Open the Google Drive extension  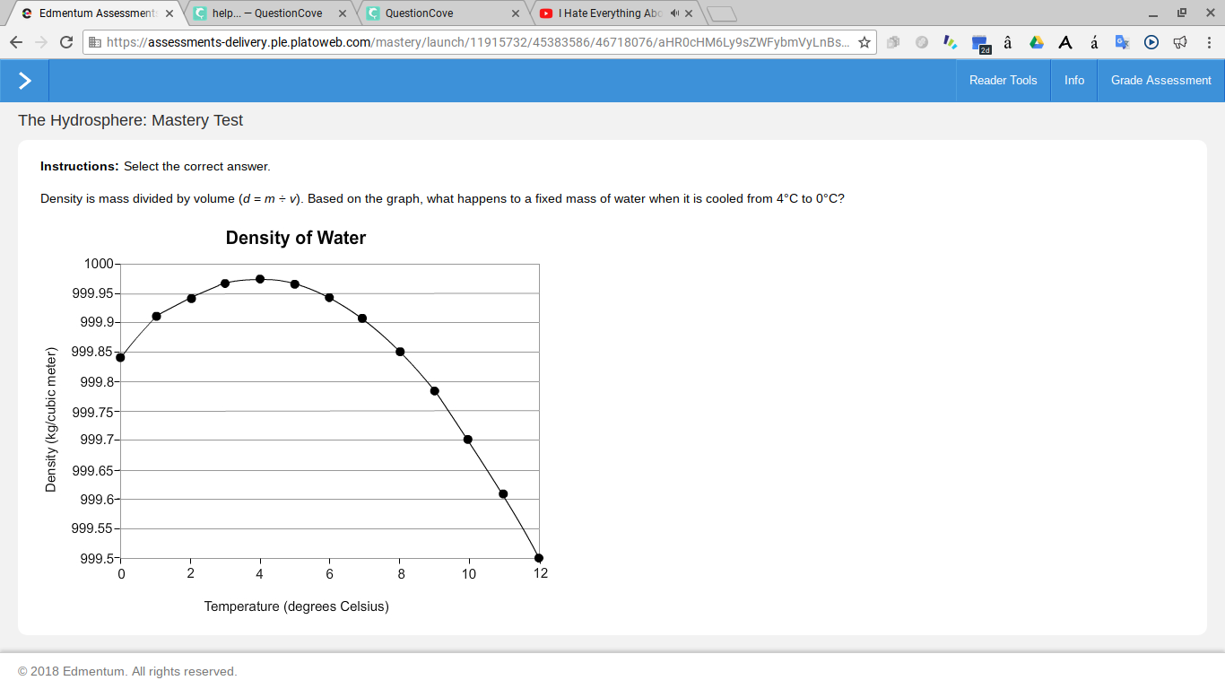point(1036,42)
